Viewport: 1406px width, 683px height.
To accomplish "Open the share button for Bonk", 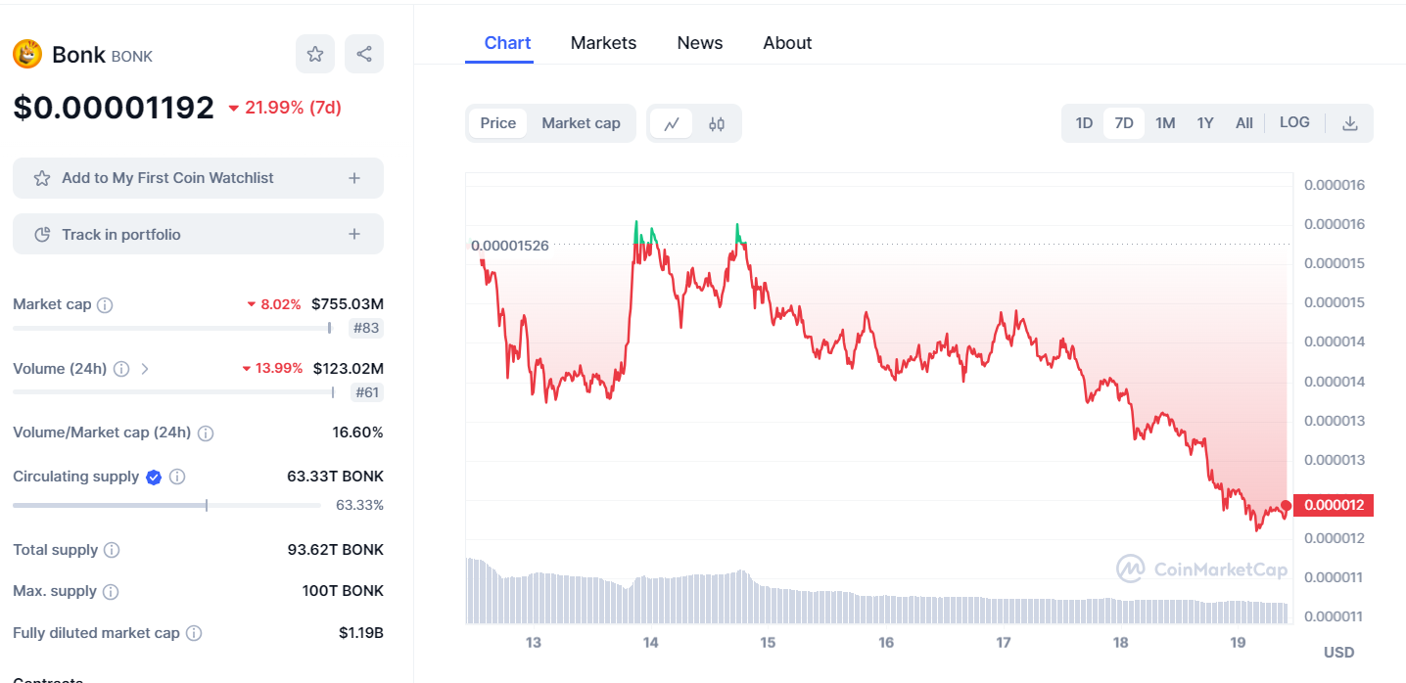I will (x=364, y=54).
